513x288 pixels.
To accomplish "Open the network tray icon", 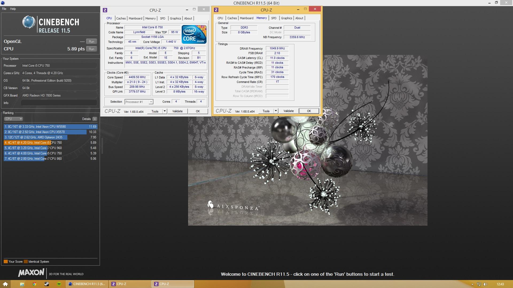I will [x=479, y=284].
